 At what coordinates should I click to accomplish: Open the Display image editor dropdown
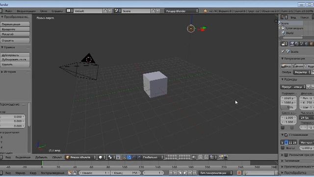point(302,72)
